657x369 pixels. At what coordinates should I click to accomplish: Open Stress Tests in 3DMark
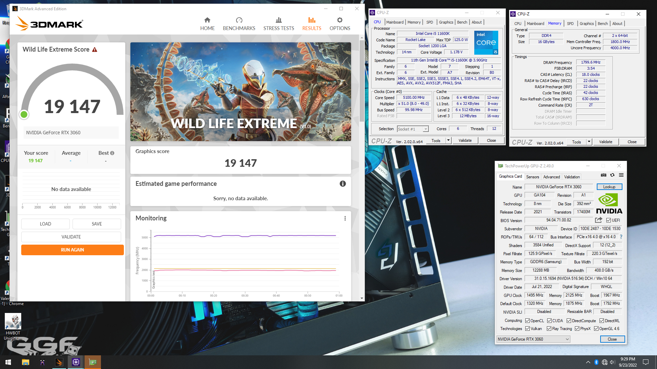279,24
